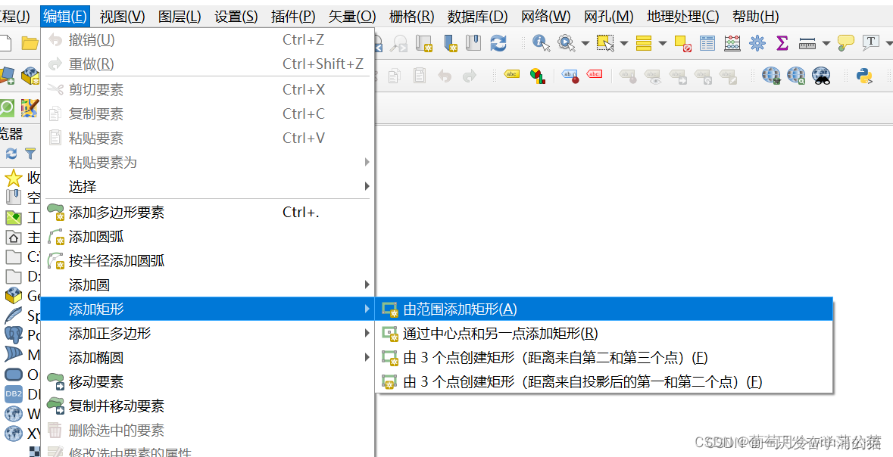
Task: Open the 插件(P) menu
Action: click(293, 17)
